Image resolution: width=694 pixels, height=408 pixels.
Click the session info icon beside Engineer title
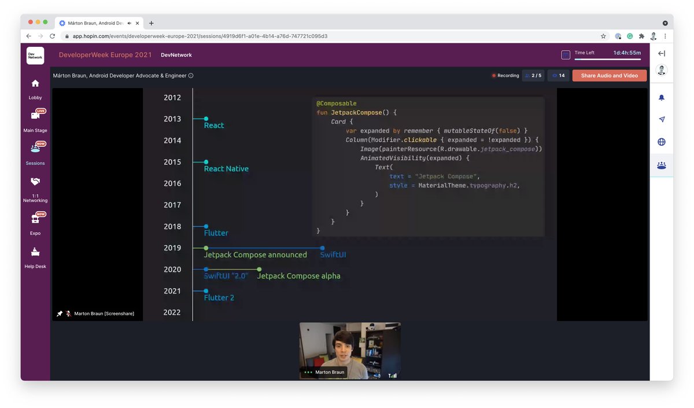pyautogui.click(x=191, y=76)
